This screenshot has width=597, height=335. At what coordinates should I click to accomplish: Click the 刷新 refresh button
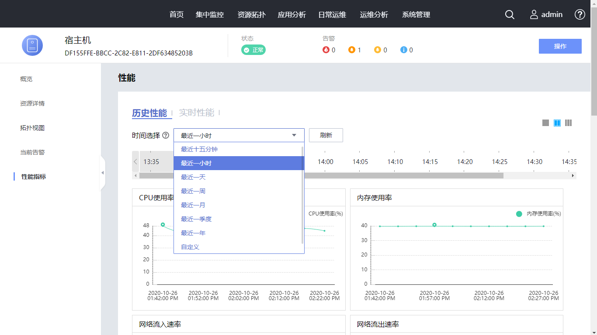[326, 135]
